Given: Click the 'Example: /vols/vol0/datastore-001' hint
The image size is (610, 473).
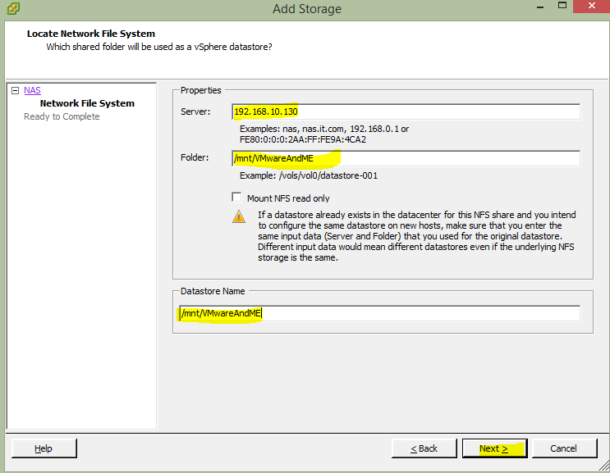Looking at the screenshot, I should 309,176.
